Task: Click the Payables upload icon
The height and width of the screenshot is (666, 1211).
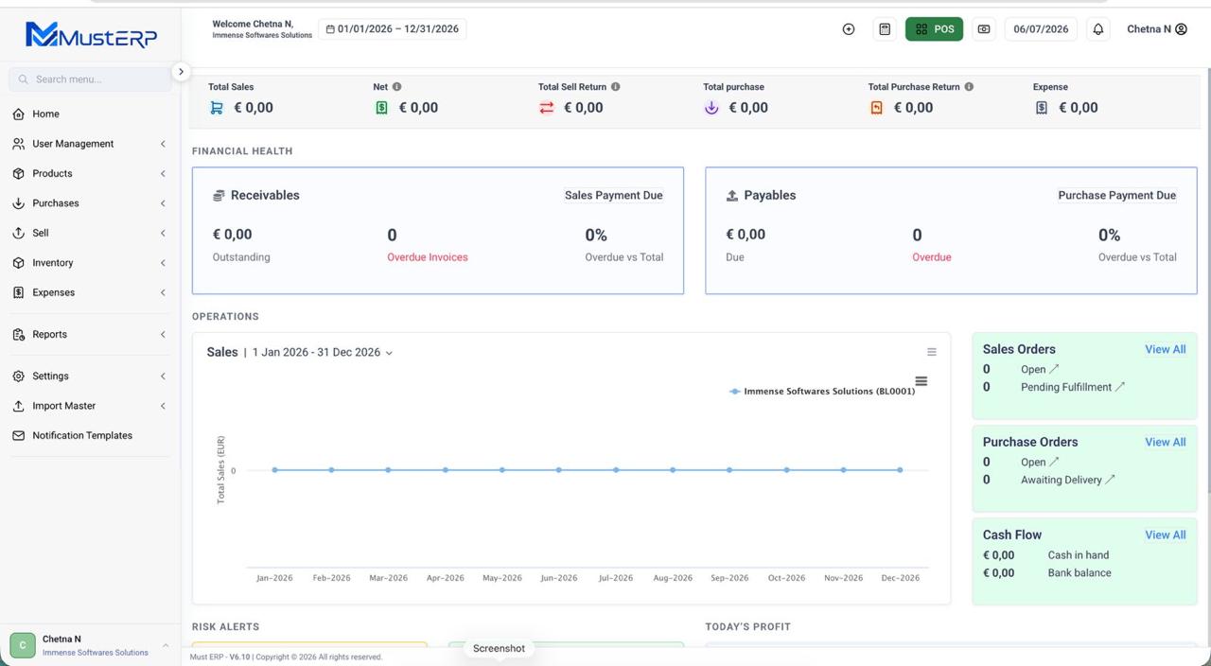Action: pyautogui.click(x=731, y=196)
